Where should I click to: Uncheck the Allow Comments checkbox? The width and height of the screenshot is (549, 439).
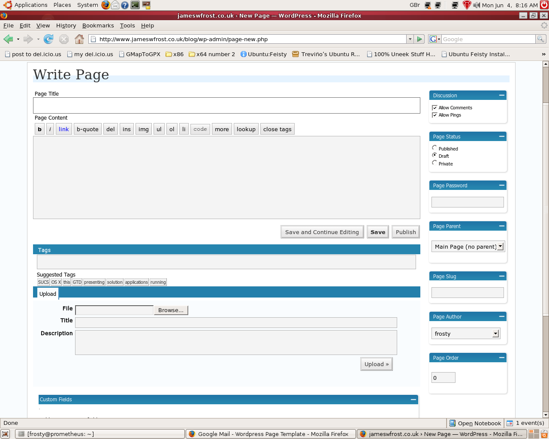click(434, 108)
